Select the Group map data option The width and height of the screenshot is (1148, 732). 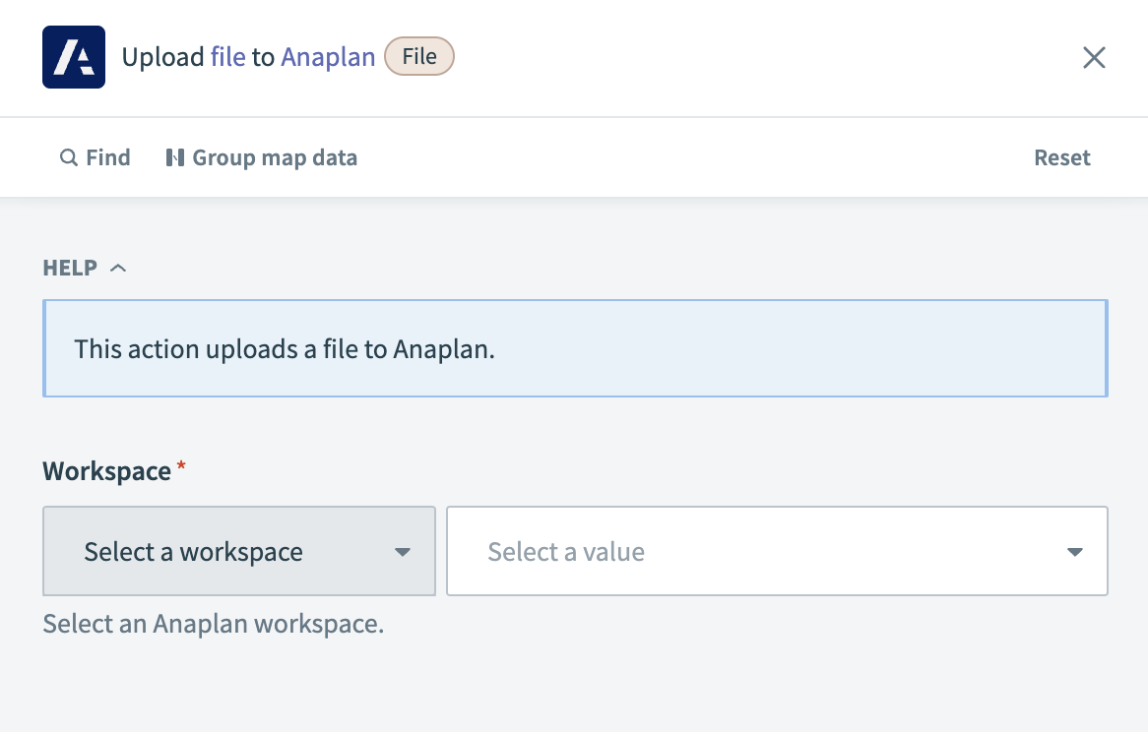tap(261, 157)
